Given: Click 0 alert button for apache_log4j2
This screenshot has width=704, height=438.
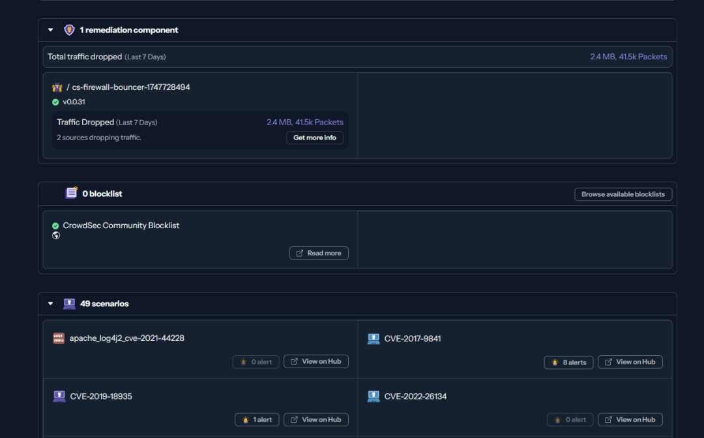Looking at the screenshot, I should pyautogui.click(x=256, y=362).
